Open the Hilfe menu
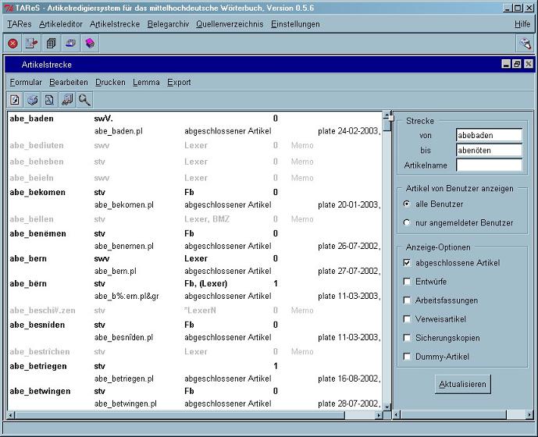Viewport: 538px width, 437px height. coord(522,24)
